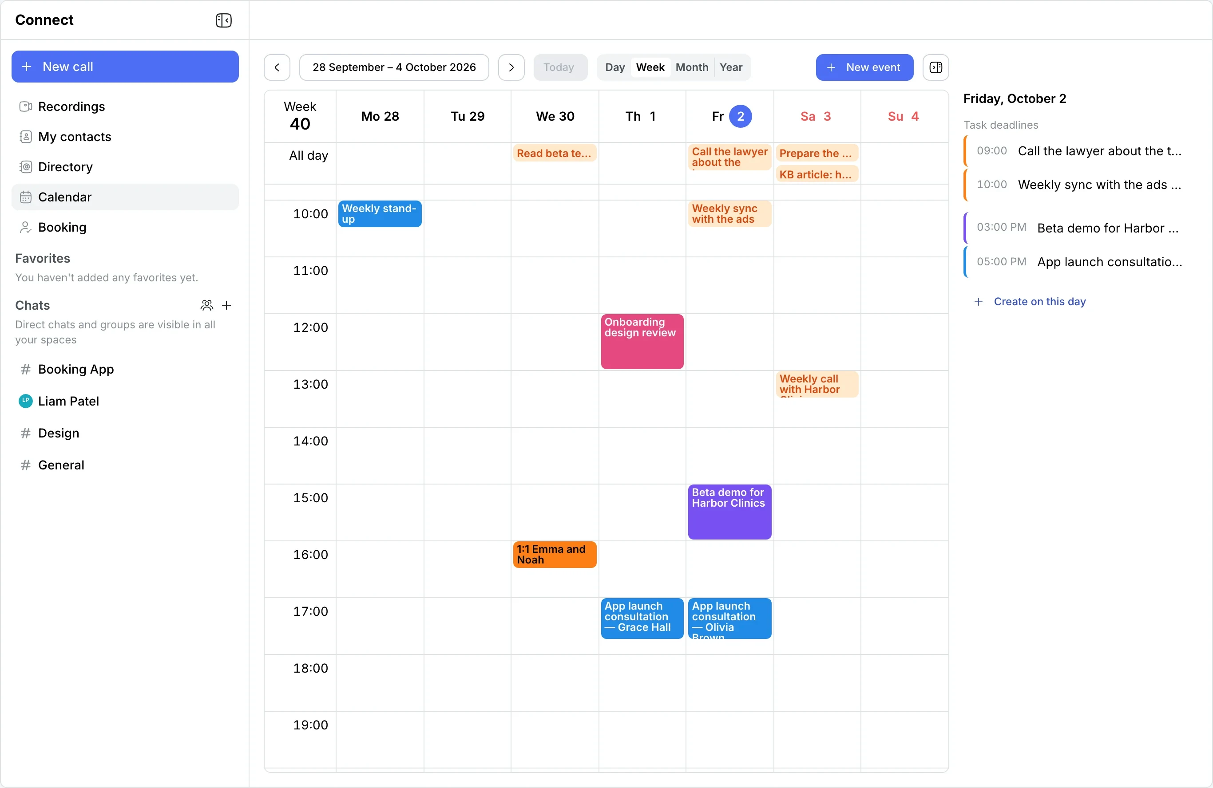
Task: Toggle the right day details panel
Action: pos(936,67)
